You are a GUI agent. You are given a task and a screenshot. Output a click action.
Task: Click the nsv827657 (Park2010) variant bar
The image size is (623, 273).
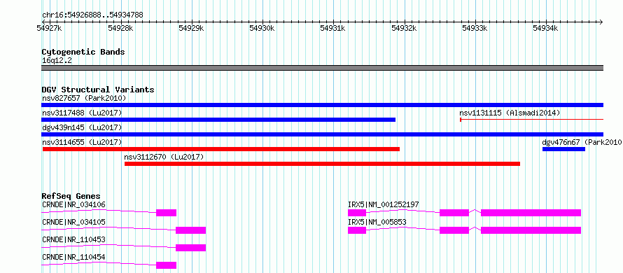322,105
